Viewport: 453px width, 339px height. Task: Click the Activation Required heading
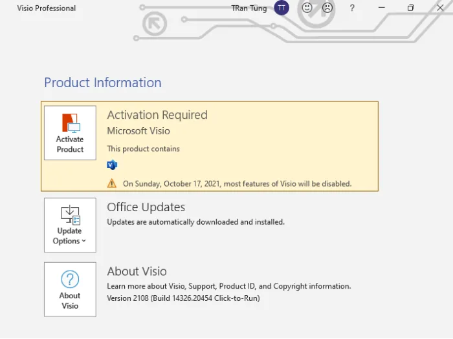157,115
